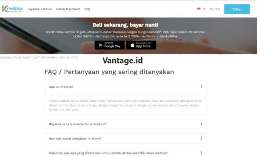Screen dimensions: 257x156
Task: Click the Indonesian flag icon
Action: [199, 9]
